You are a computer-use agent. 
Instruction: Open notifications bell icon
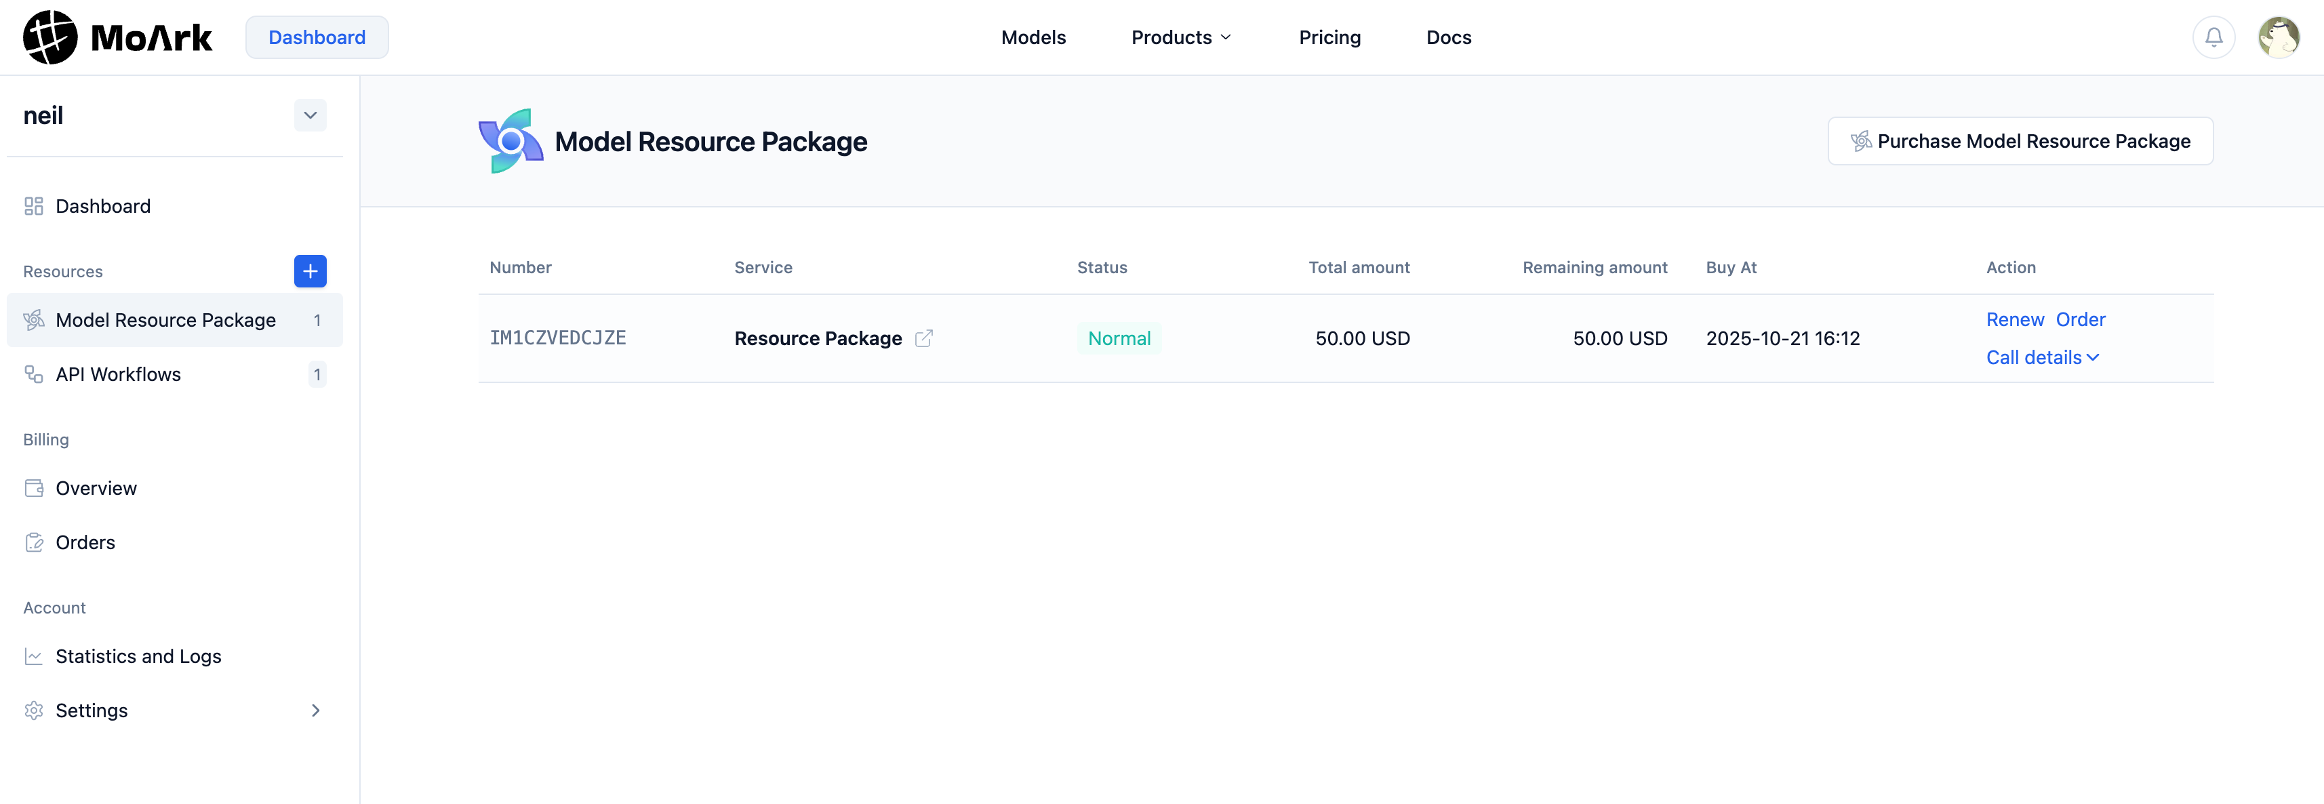point(2213,37)
